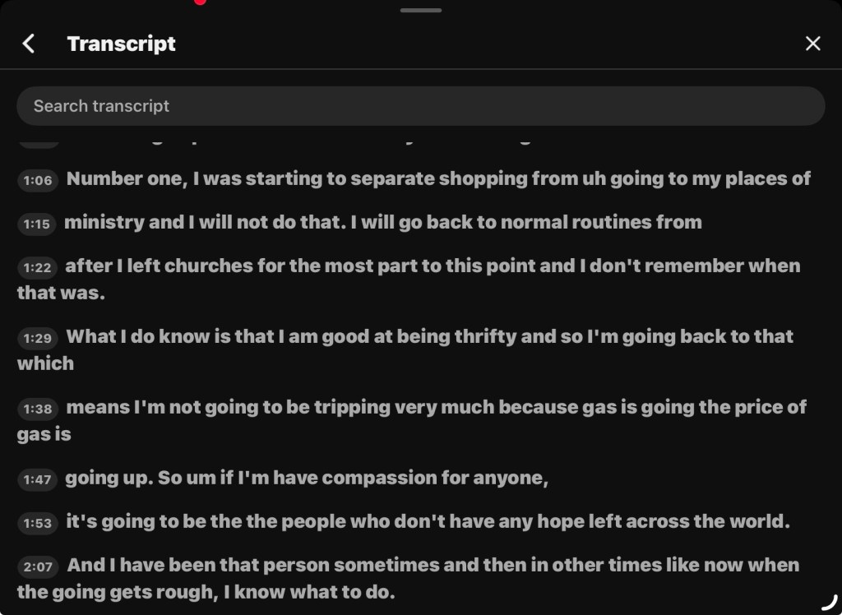Open the line "after I left churches"
The height and width of the screenshot is (615, 842).
coord(432,266)
